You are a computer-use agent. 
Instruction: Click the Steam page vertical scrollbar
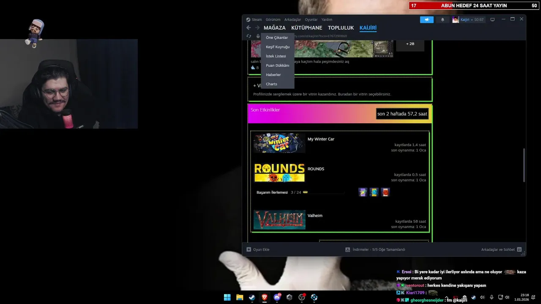click(x=524, y=165)
